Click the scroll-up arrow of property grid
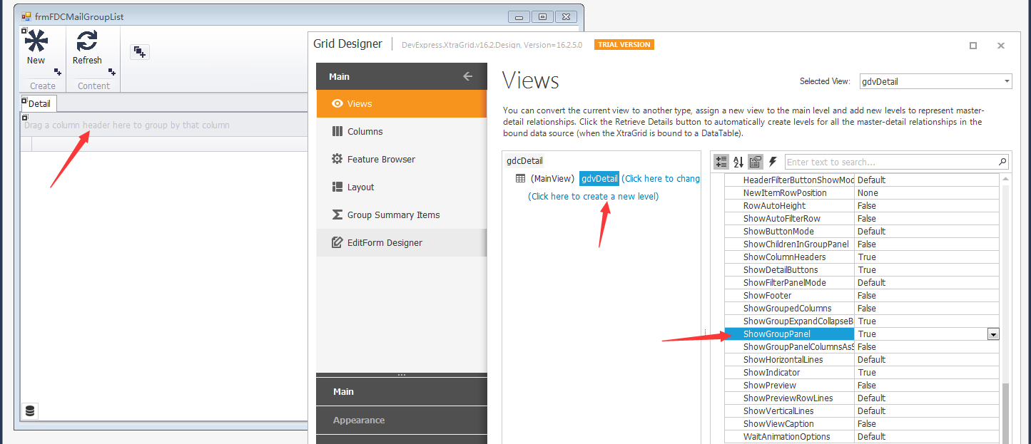Image resolution: width=1031 pixels, height=444 pixels. pyautogui.click(x=1005, y=179)
